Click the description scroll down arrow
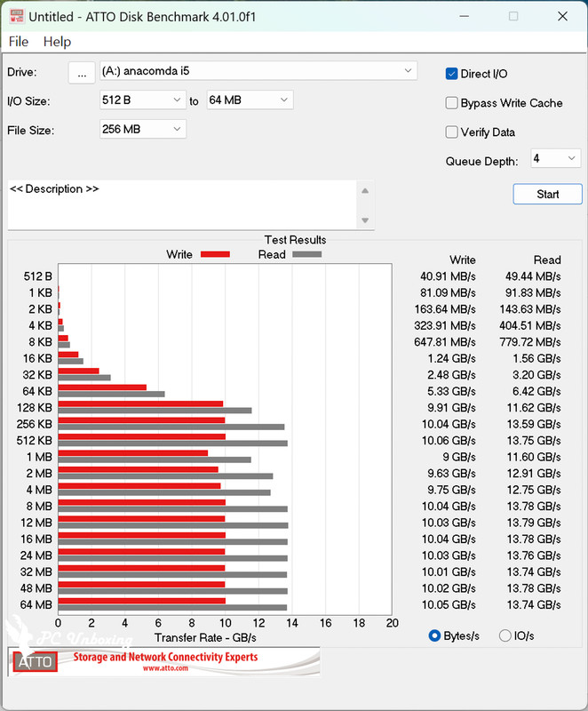This screenshot has height=711, width=588. [365, 220]
